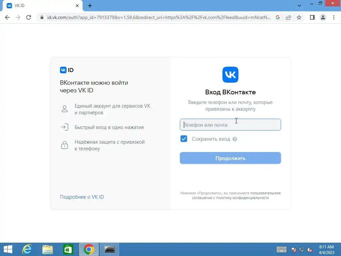Bookmark this page with the star icon
341x256 pixels.
click(x=299, y=17)
